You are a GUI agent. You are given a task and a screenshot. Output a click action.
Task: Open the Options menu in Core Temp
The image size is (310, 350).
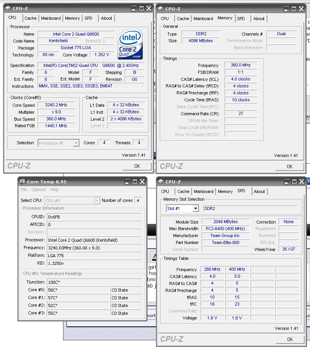pyautogui.click(x=39, y=190)
